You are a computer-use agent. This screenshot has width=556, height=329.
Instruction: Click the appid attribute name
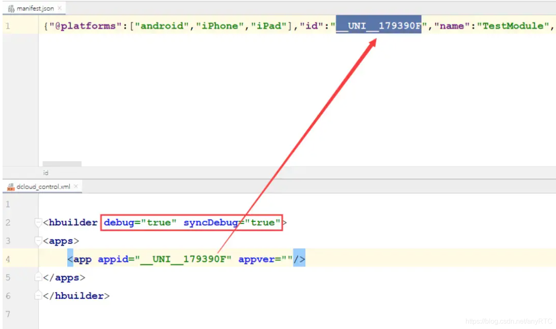point(113,259)
